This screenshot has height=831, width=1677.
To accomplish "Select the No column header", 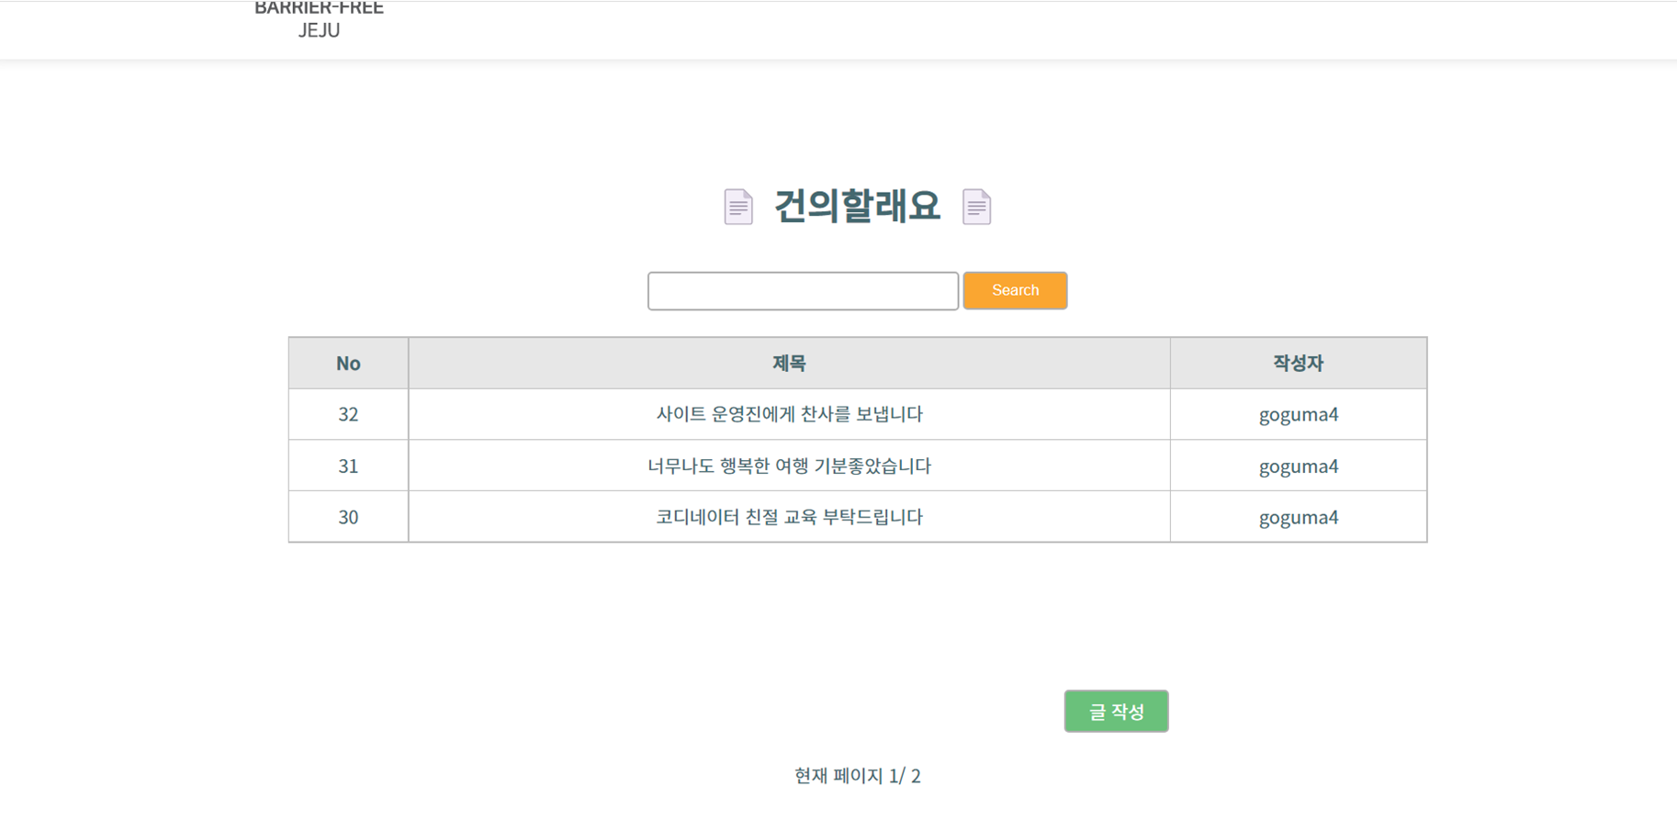I will coord(348,363).
